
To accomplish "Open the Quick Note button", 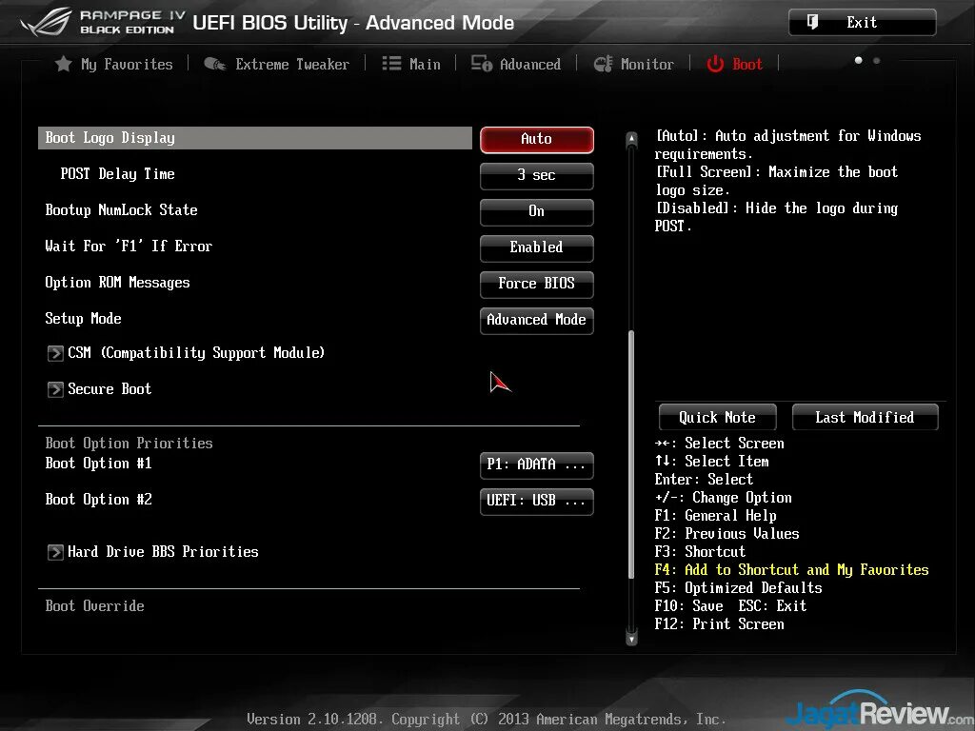I will point(718,417).
